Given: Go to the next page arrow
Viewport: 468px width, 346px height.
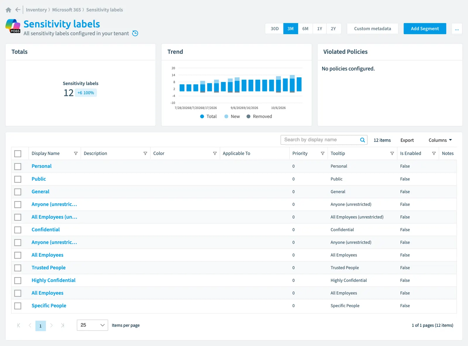Looking at the screenshot, I should pyautogui.click(x=51, y=325).
